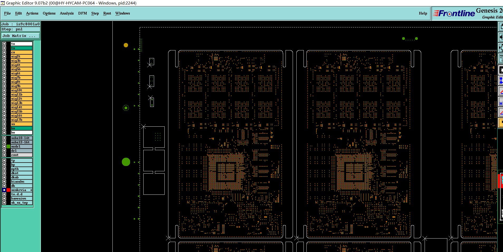
Task: Toggle checkbox for the npth layer
Action: coord(4,169)
